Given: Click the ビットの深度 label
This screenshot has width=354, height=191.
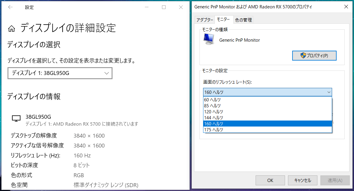Looking at the screenshot, I should click(x=24, y=165).
